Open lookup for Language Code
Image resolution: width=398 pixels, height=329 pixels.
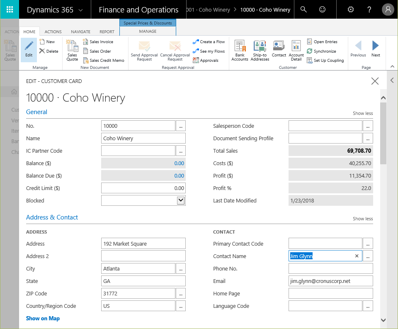coord(368,306)
